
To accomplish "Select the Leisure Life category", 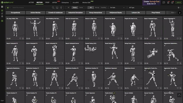I will [136, 13].
